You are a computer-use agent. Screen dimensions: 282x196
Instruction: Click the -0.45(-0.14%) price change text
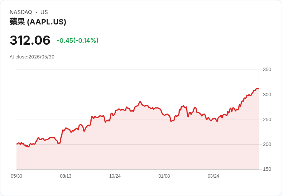tap(77, 40)
